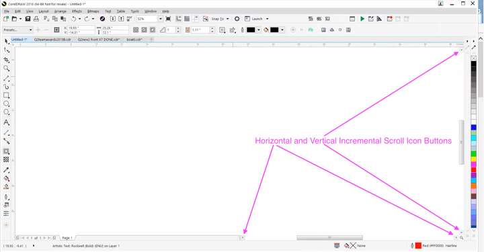Select the Drop Shadow tool
The width and height of the screenshot is (484, 252).
[x=7, y=151]
